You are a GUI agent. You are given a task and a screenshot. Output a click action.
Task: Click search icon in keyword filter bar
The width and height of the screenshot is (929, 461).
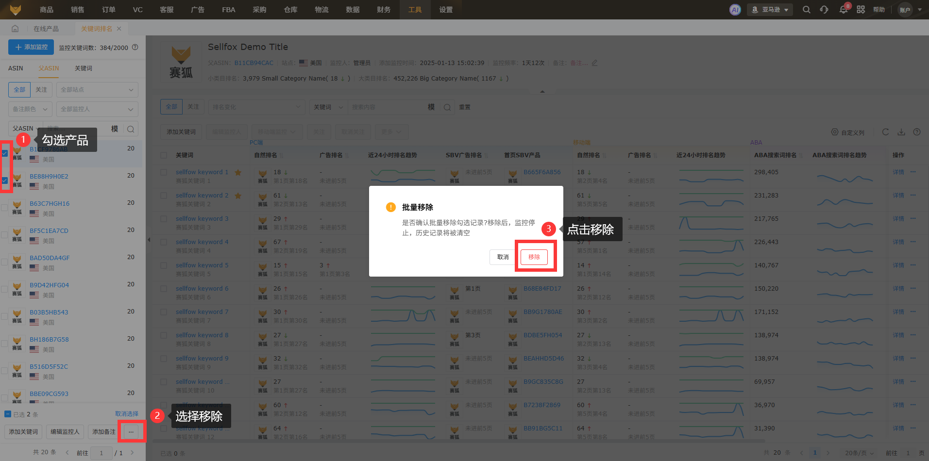pyautogui.click(x=447, y=107)
